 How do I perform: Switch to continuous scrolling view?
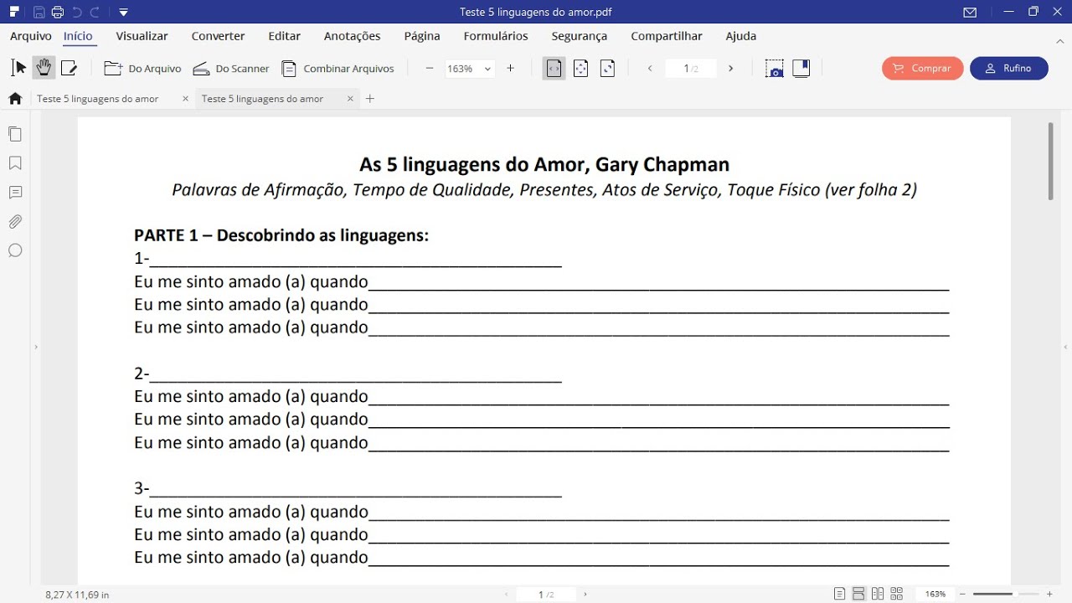858,595
